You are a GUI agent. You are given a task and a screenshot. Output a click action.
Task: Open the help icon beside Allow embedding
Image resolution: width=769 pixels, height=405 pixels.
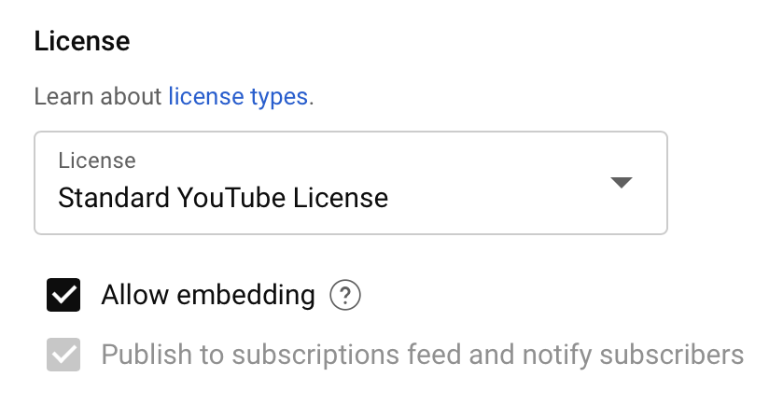[344, 295]
